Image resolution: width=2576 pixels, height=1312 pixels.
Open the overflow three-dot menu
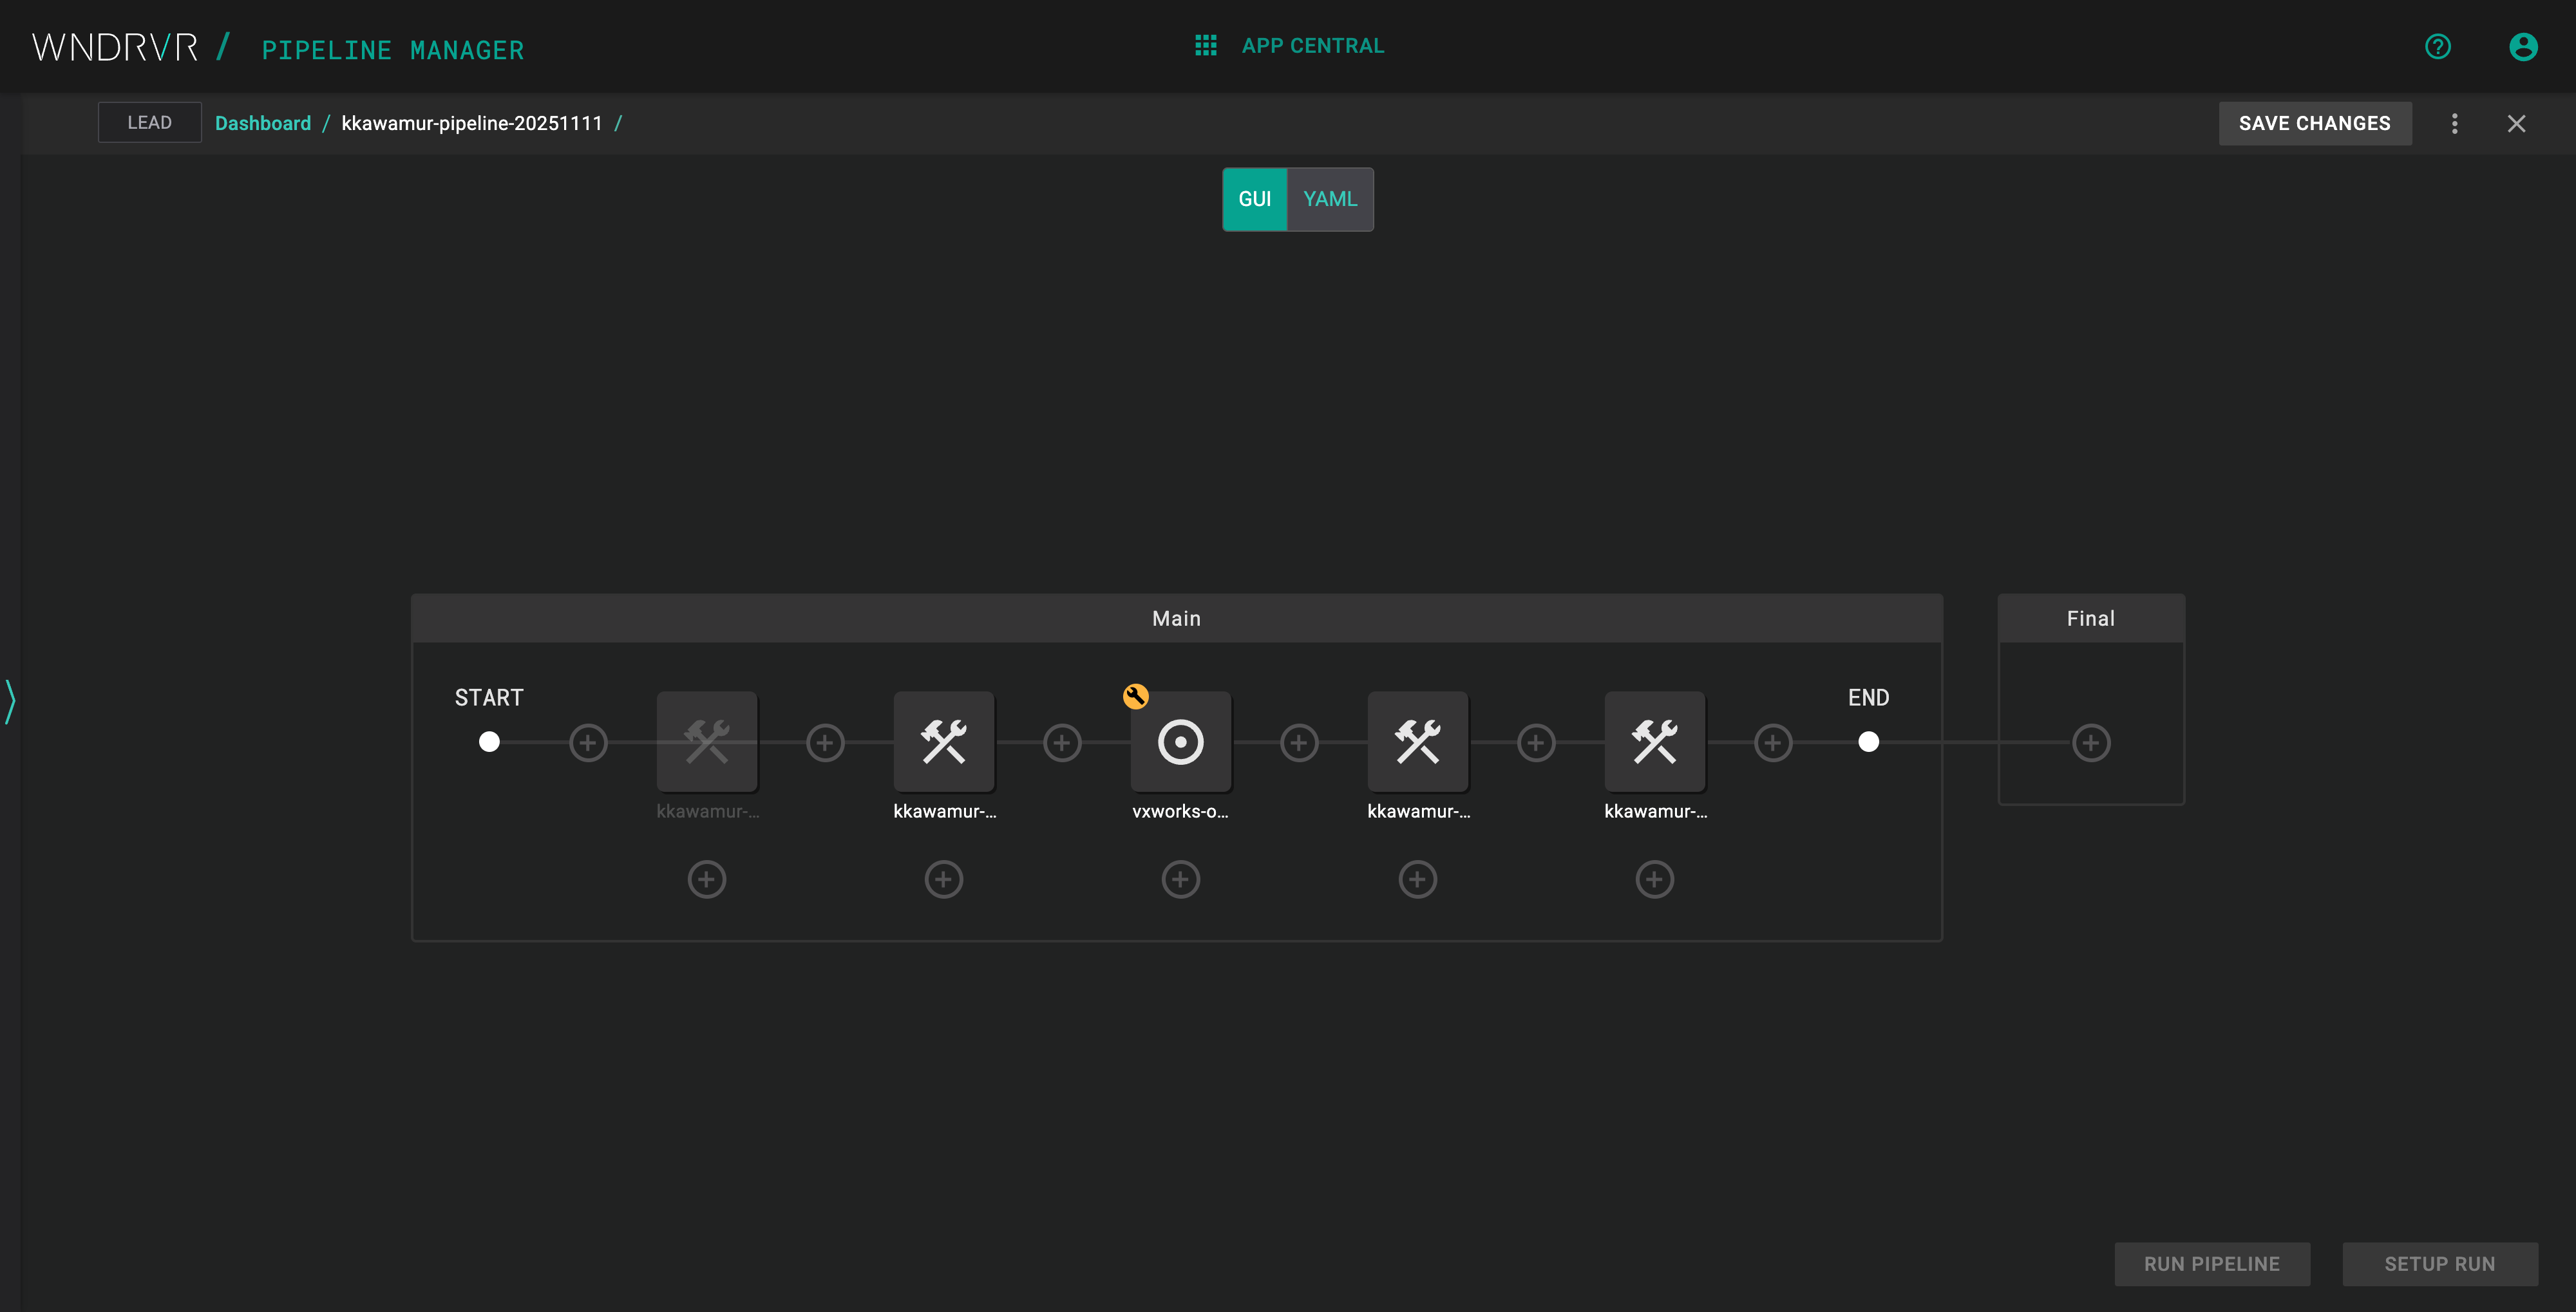(x=2455, y=123)
